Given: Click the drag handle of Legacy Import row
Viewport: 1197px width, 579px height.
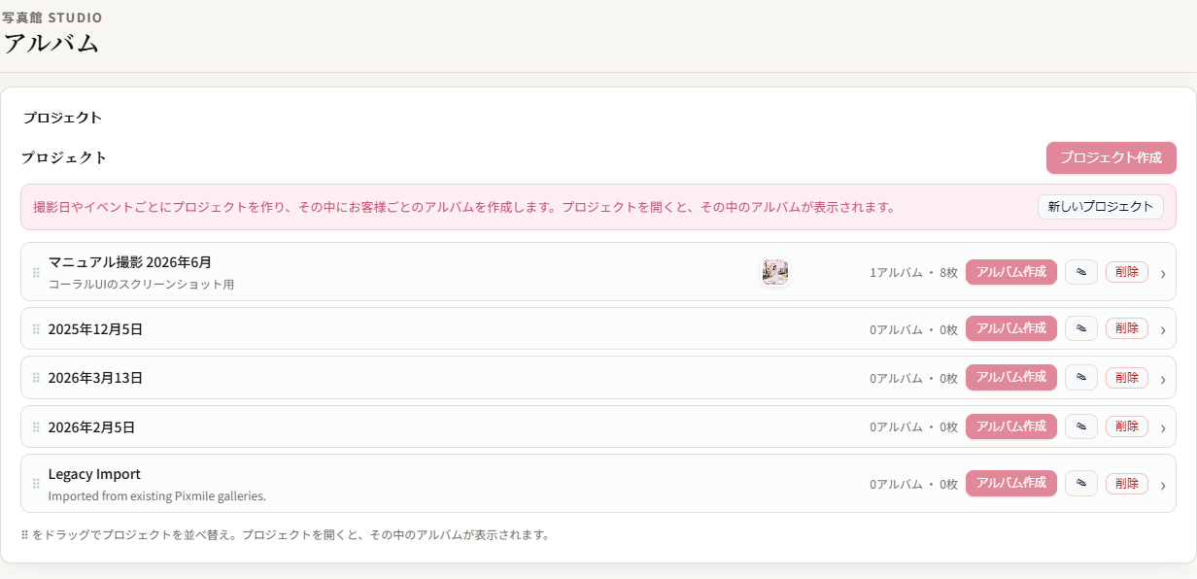Looking at the screenshot, I should [x=36, y=485].
